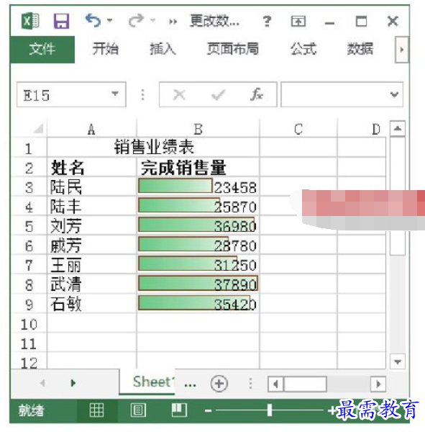Go to previous sheet with left arrow
The width and height of the screenshot is (425, 432).
point(42,383)
